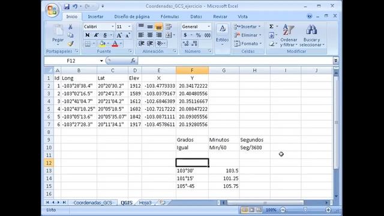
Task: Increase indent
Action: click(x=150, y=44)
